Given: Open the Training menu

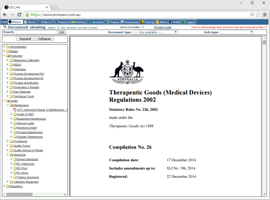Looking at the screenshot, I should [147, 22].
